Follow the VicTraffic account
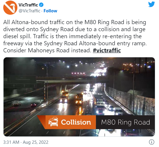 [50, 11]
